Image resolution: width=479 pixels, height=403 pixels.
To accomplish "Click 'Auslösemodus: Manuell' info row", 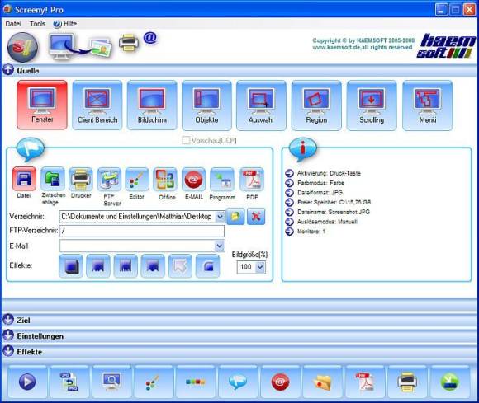I will 321,222.
